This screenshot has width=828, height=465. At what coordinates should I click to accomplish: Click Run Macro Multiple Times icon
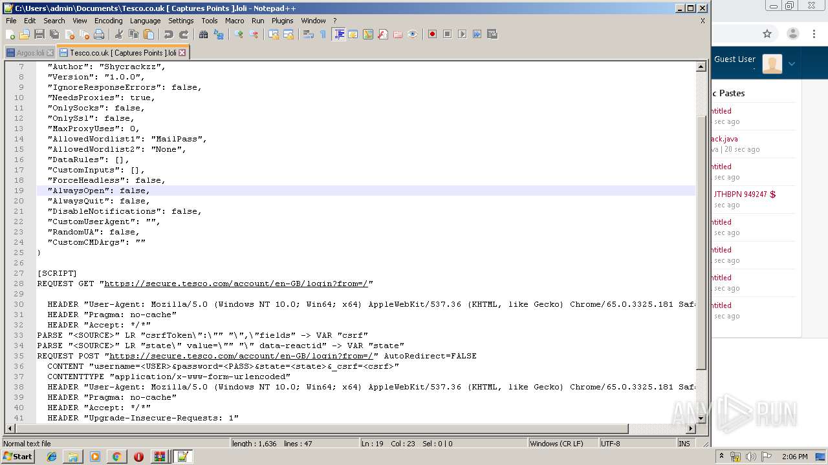pos(477,34)
